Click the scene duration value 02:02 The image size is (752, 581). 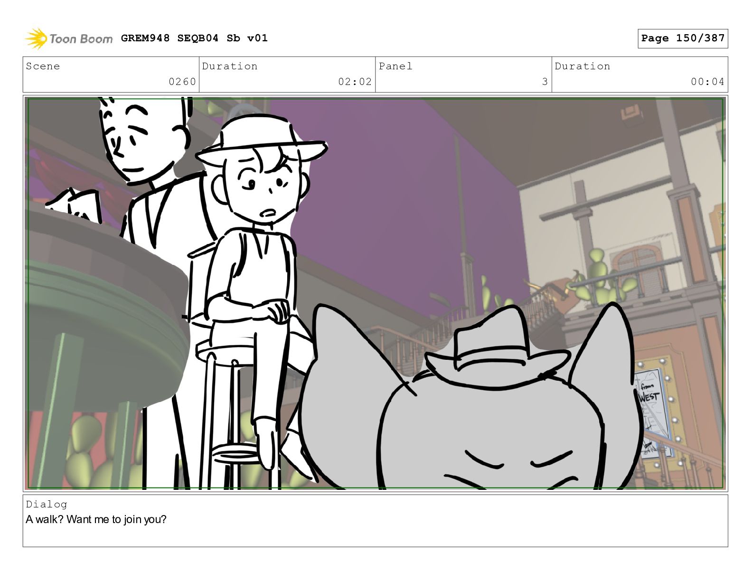[355, 82]
